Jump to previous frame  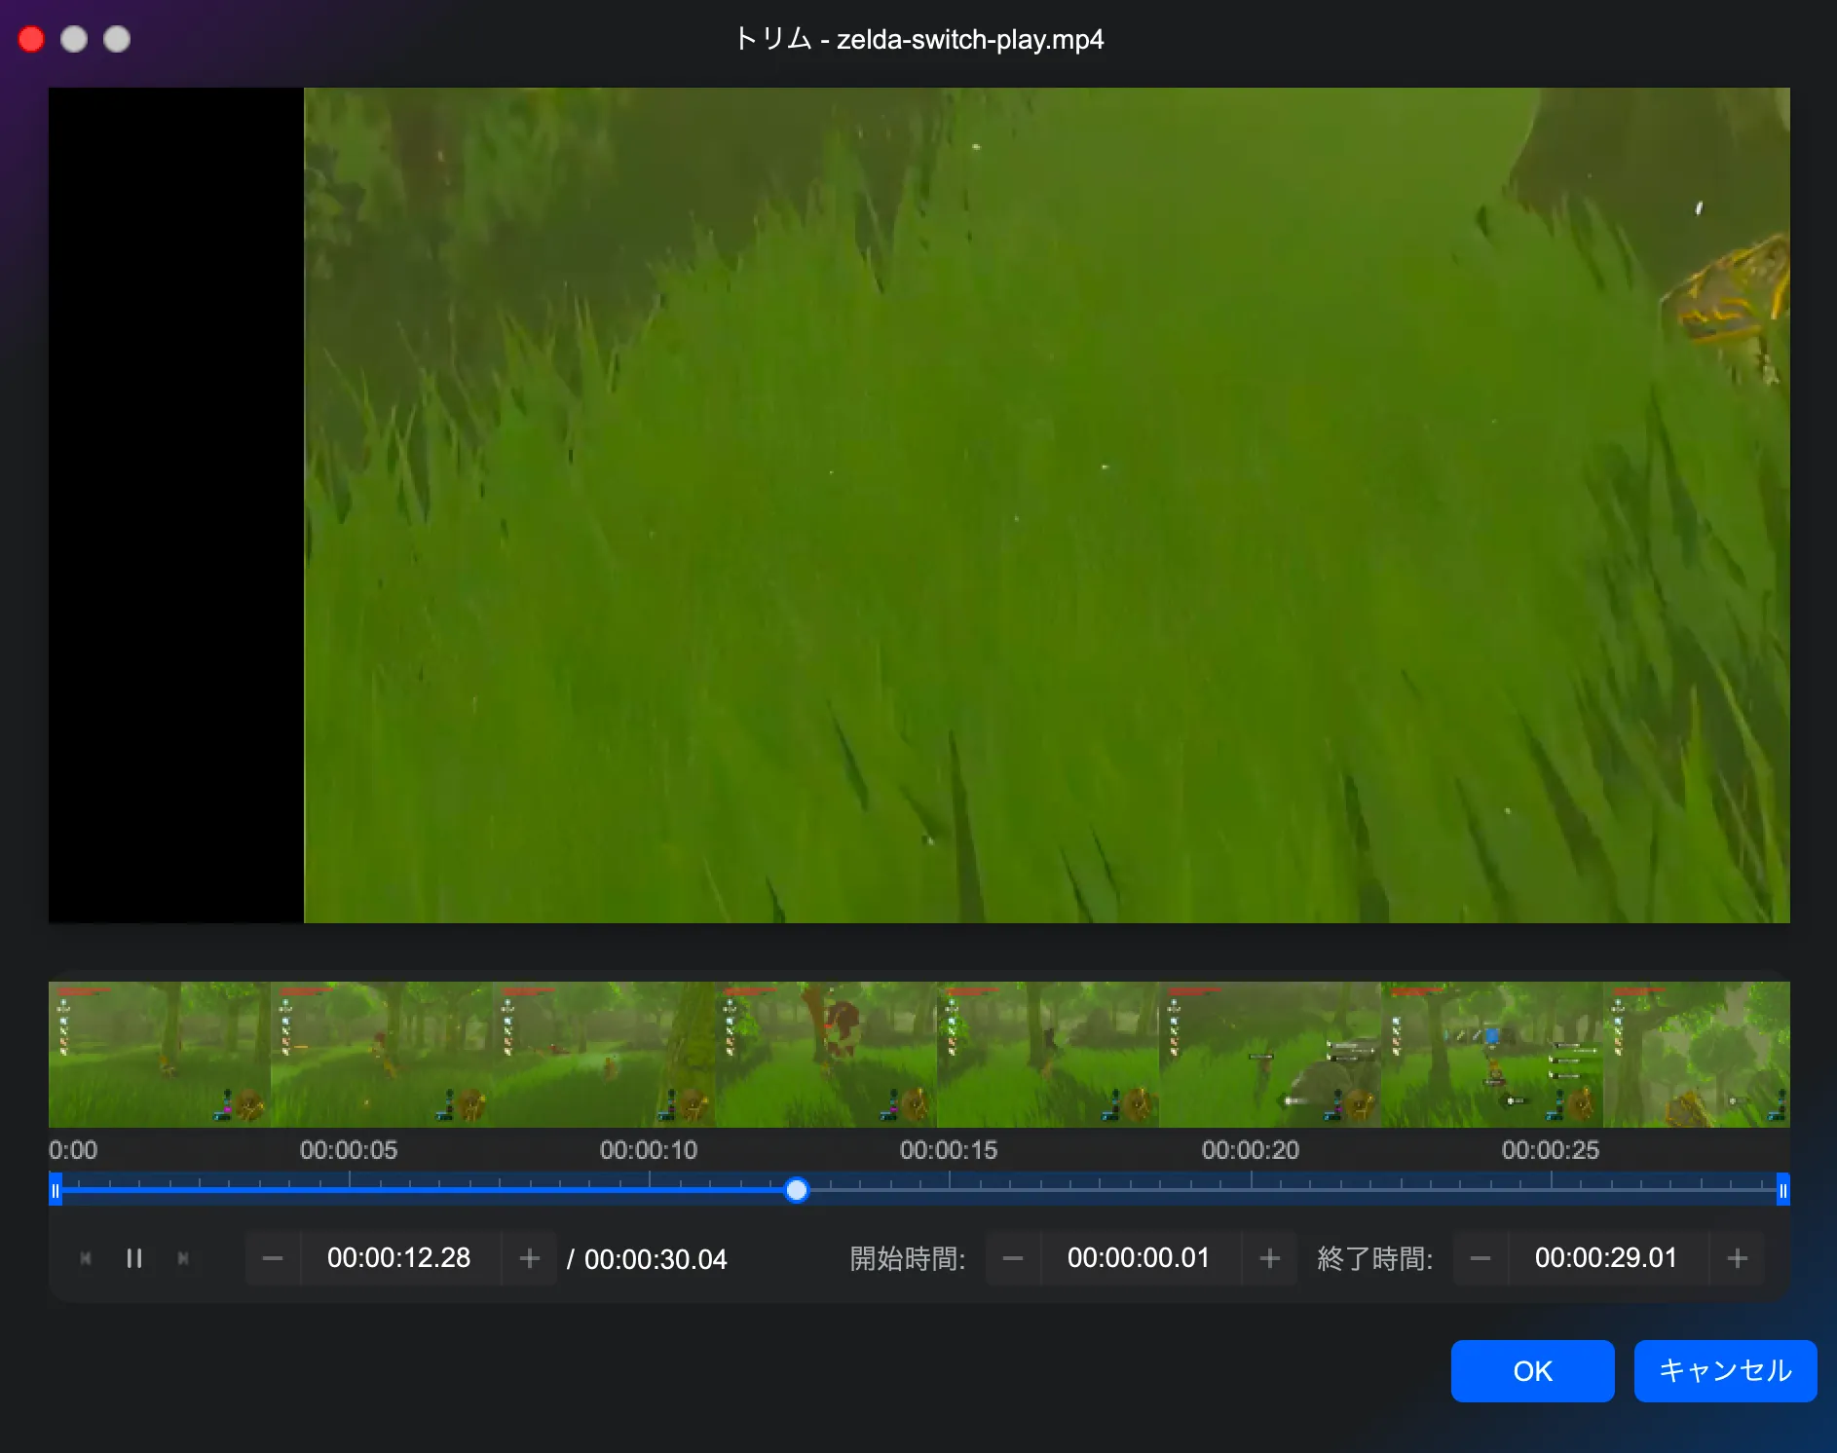click(86, 1258)
